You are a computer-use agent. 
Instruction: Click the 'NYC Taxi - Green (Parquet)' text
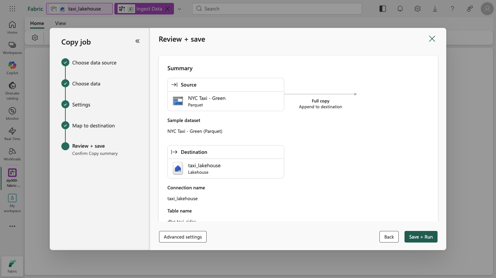(x=195, y=131)
